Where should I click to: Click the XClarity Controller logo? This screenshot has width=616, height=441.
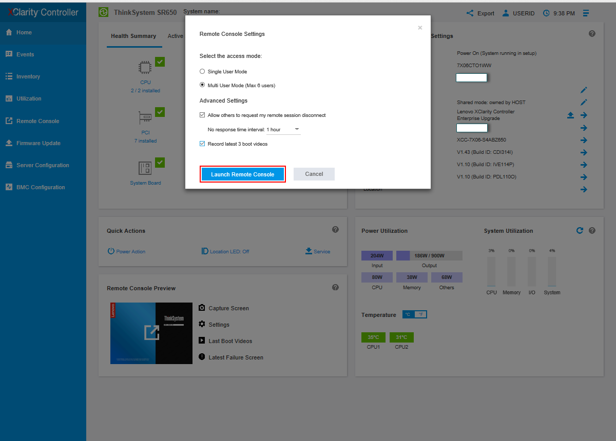pos(43,12)
